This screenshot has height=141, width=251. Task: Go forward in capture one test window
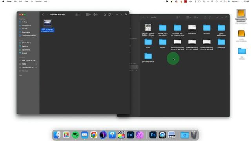click(x=47, y=14)
